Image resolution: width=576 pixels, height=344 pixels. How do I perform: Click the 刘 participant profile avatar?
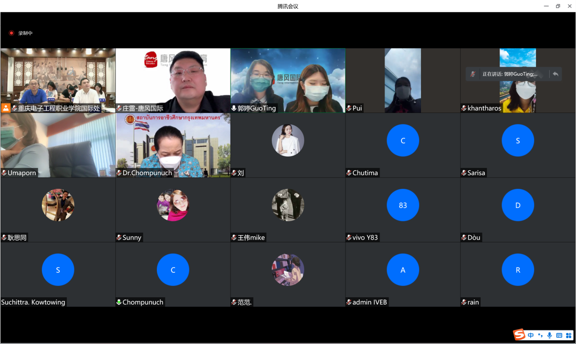(x=288, y=140)
